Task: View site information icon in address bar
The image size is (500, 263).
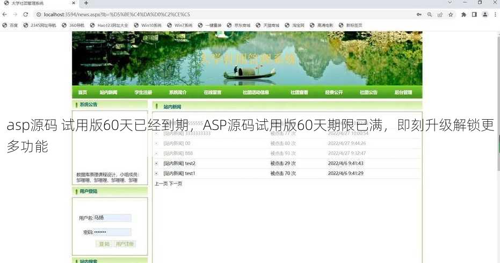Action: (39, 14)
